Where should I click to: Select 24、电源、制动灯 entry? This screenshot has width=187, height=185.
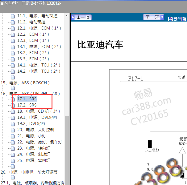tap(34, 155)
